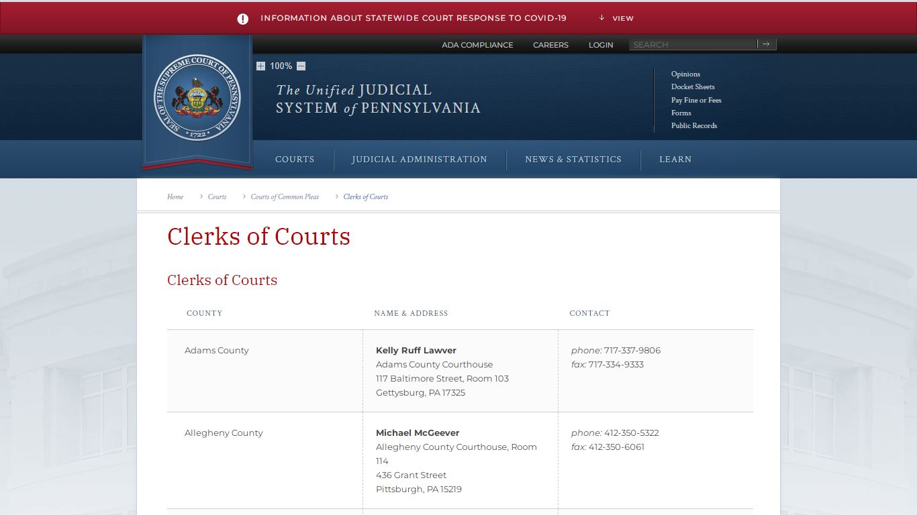Viewport: 917px width, 515px height.
Task: Click the COVID-19 alert exclamation icon
Action: tap(243, 19)
